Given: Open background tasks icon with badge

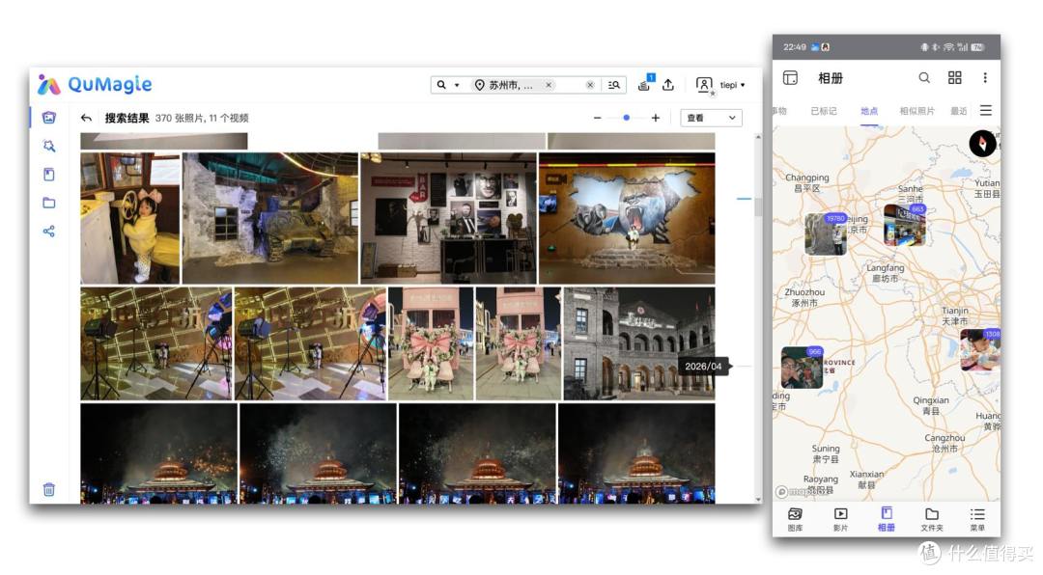Looking at the screenshot, I should point(644,84).
